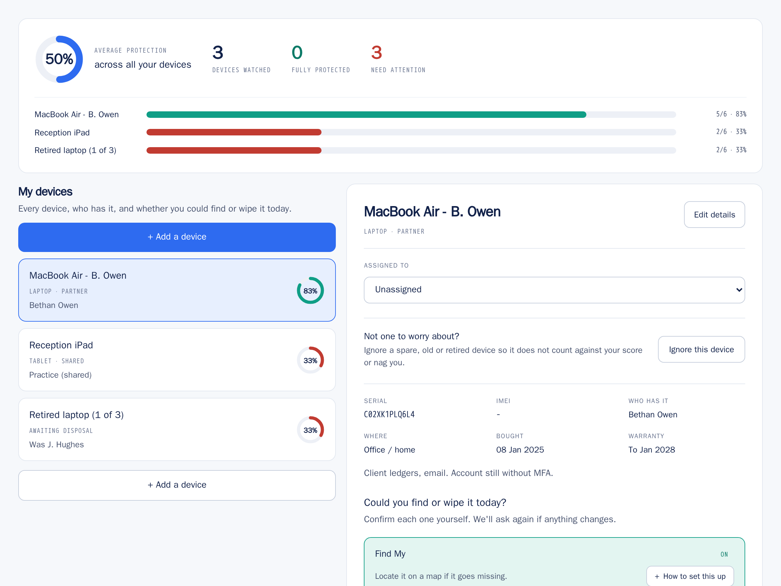
Task: Expand How to set this up for Find My
Action: (690, 576)
